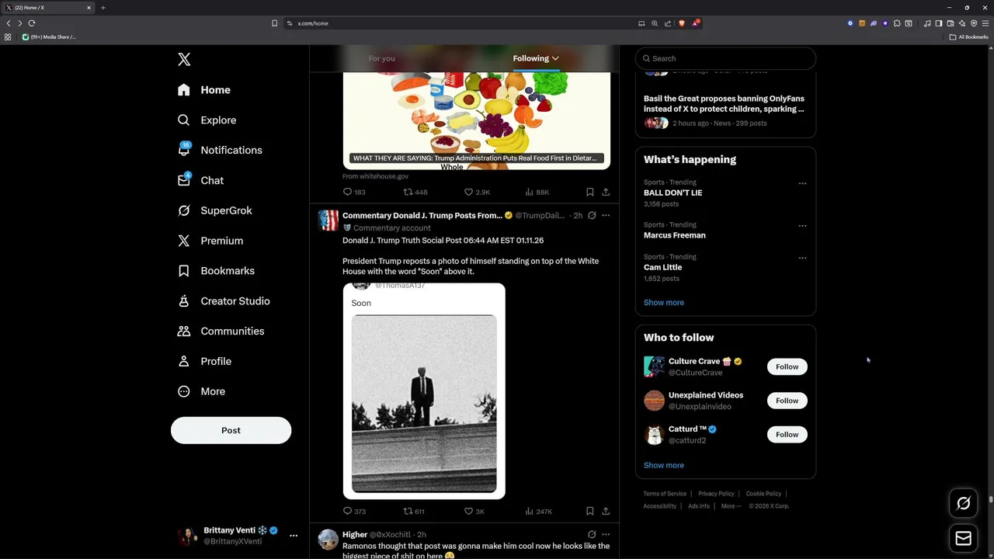Open the BALL DON'T LIE trending topic
Image resolution: width=994 pixels, height=559 pixels.
[673, 193]
